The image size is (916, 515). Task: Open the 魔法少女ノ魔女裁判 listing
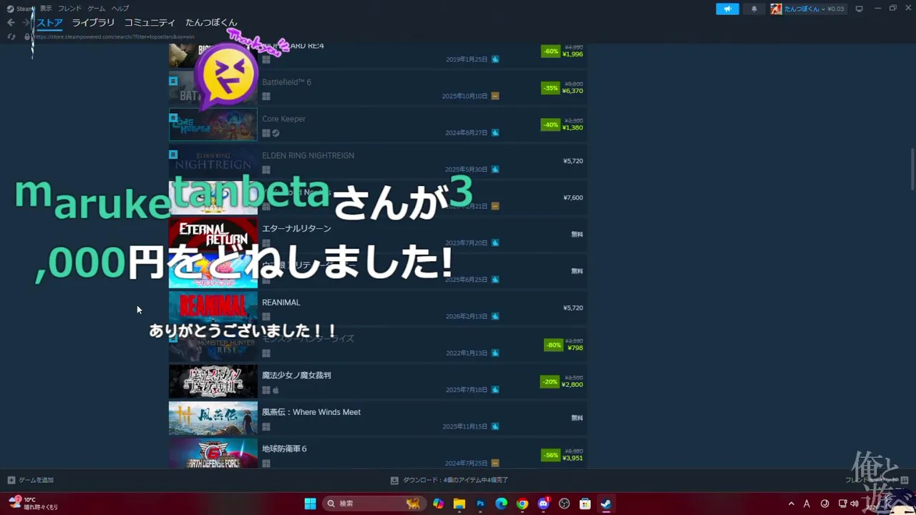(378, 382)
